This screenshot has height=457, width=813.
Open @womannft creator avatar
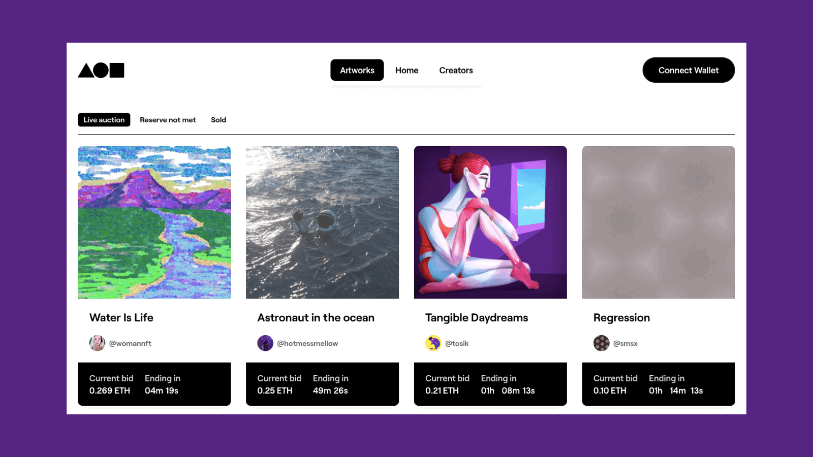click(x=97, y=343)
